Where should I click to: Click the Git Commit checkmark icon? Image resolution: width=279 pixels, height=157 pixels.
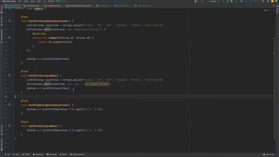[x=250, y=1]
